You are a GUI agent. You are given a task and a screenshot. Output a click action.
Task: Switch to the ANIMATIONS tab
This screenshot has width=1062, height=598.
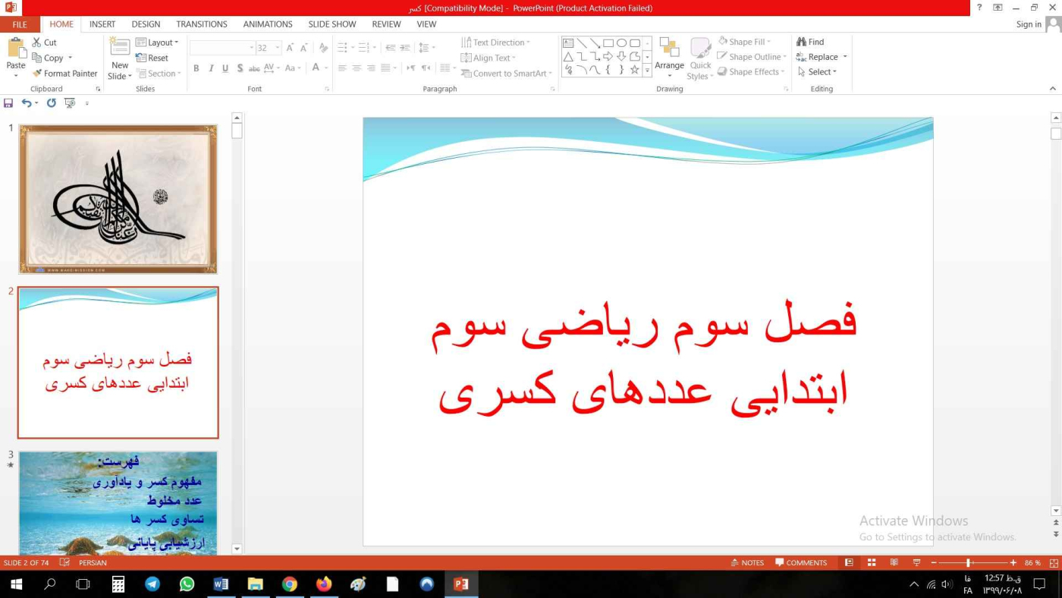267,24
